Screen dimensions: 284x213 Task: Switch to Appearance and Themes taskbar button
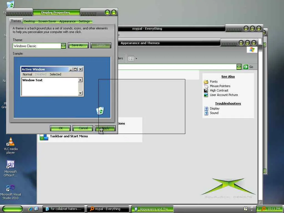click(152, 209)
